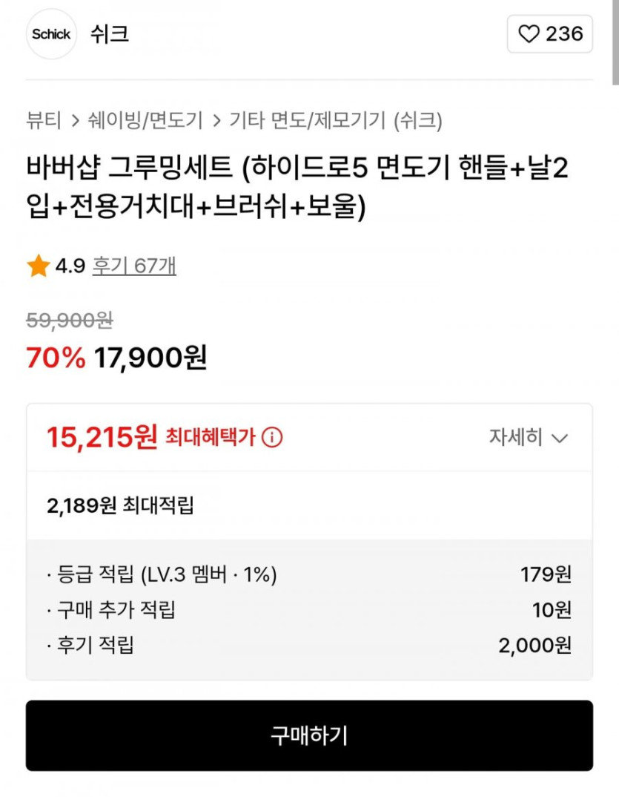
Task: Open 쉐이빙/면도기 breadcrumb category
Action: pyautogui.click(x=145, y=120)
